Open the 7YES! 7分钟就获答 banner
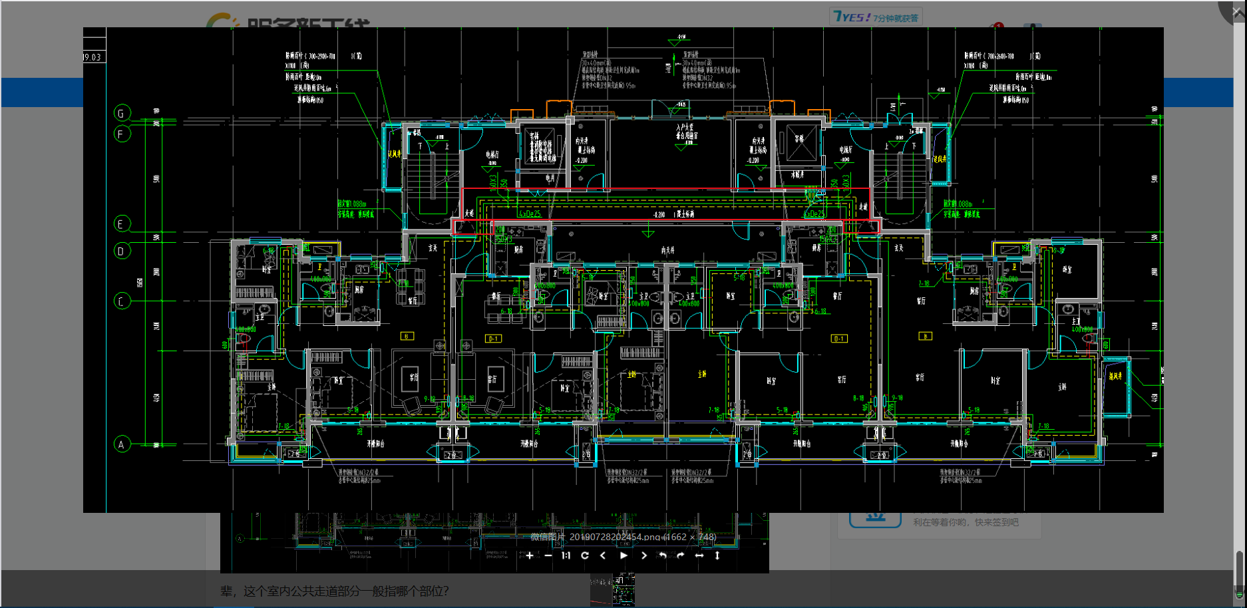This screenshot has height=608, width=1247. point(876,17)
